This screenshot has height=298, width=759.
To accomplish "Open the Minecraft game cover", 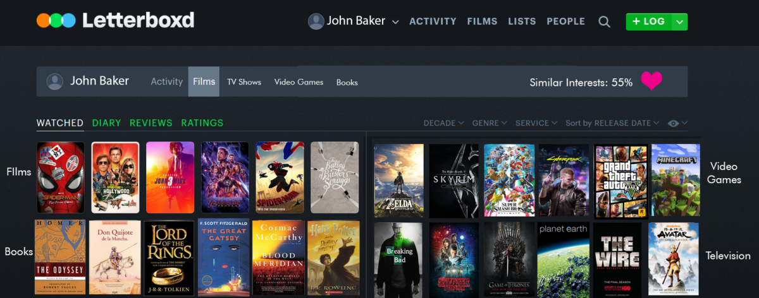I will [x=676, y=181].
